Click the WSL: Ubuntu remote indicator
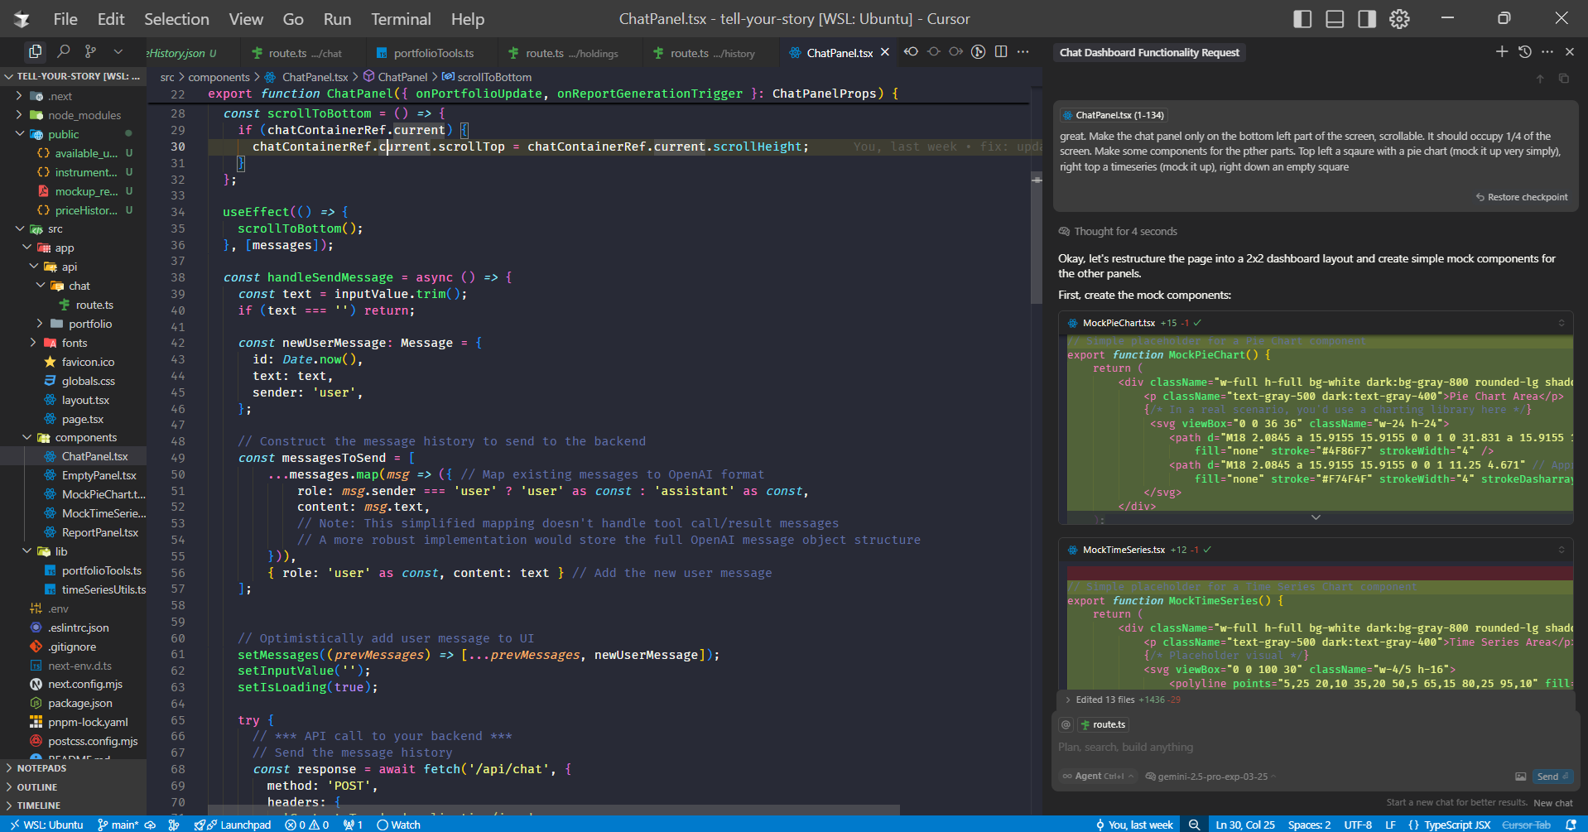 pos(46,825)
